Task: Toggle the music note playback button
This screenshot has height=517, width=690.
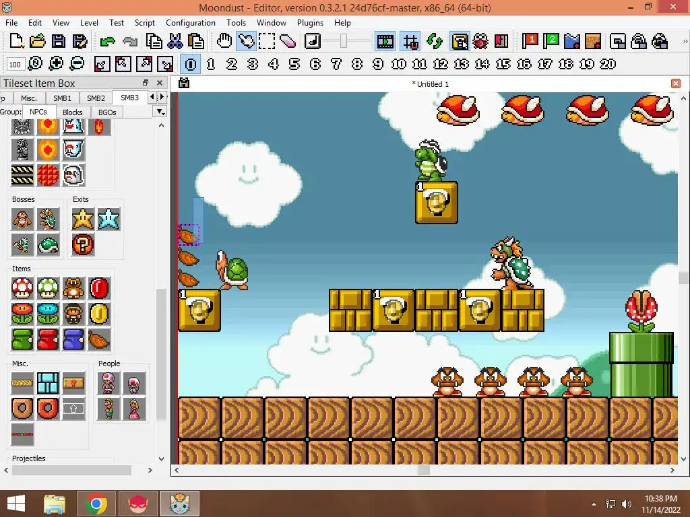Action: [313, 41]
